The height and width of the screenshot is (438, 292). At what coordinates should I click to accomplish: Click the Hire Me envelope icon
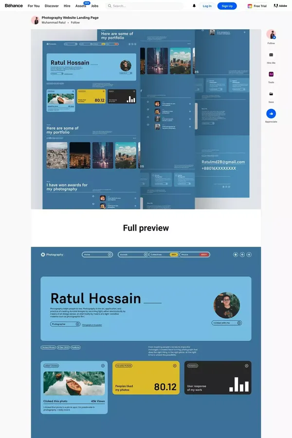[x=271, y=55]
